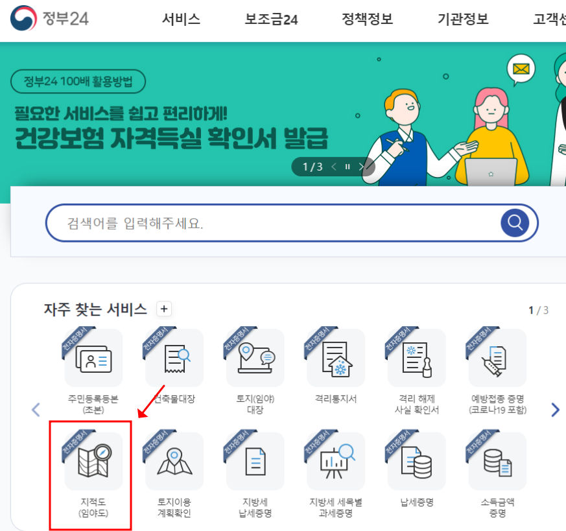Screen dimensions: 566x531
Task: Select the 토지(임야)대장 icon
Action: tap(255, 357)
